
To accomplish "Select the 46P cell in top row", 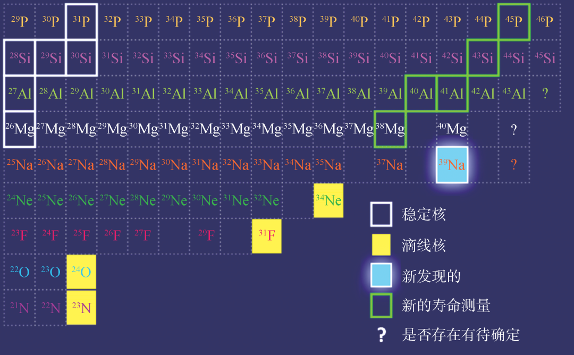I will (x=545, y=21).
